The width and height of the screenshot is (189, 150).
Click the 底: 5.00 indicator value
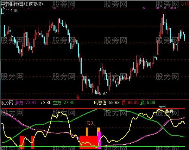pyautogui.click(x=148, y=103)
